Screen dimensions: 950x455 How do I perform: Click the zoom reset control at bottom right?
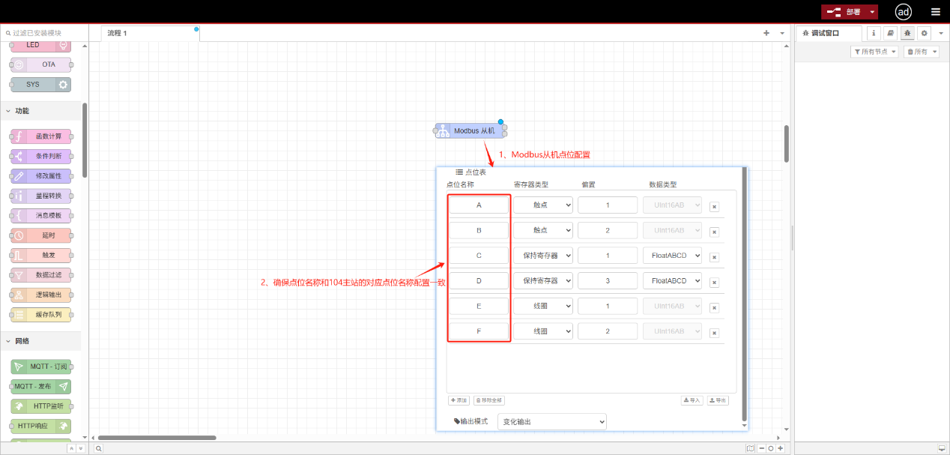(x=772, y=448)
